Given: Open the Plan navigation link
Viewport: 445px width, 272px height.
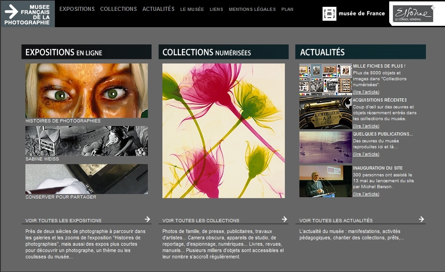Looking at the screenshot, I should (x=287, y=10).
